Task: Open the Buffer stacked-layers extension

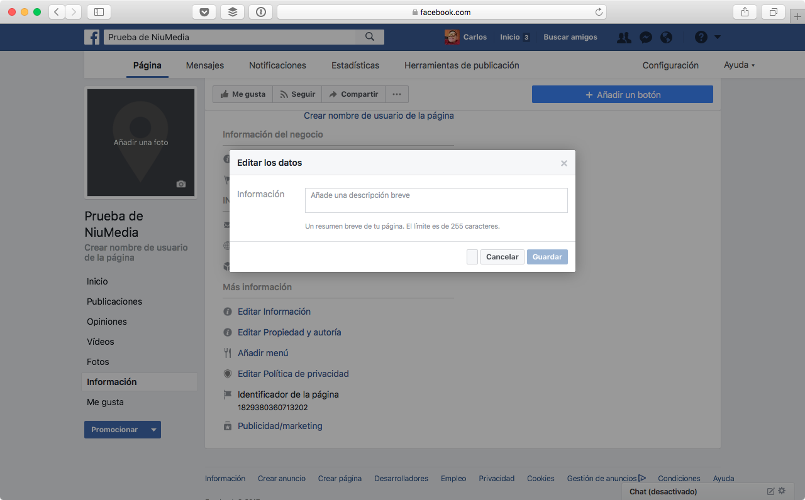Action: tap(232, 12)
